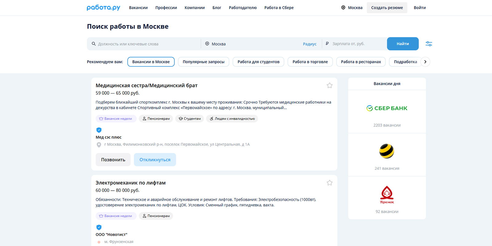
Task: Open the Вакансии menu
Action: pos(138,8)
